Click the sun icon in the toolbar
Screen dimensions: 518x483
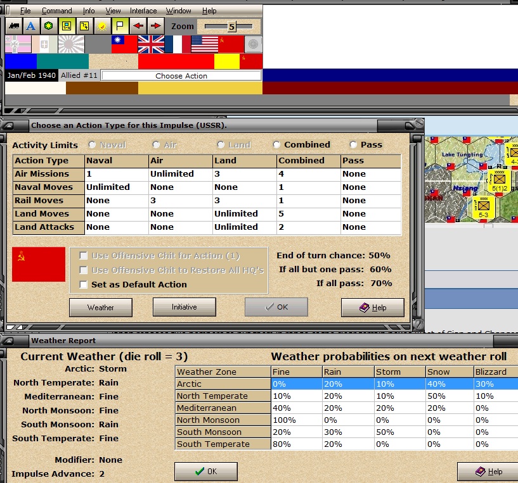click(102, 26)
